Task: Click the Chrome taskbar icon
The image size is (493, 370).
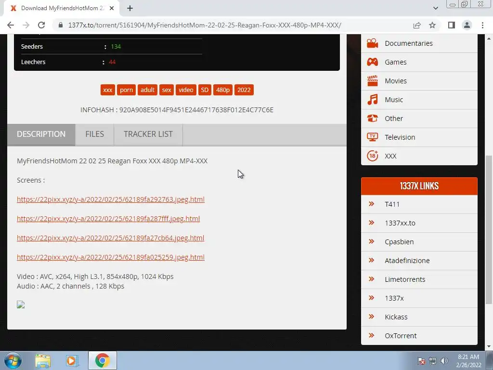Action: [x=102, y=360]
